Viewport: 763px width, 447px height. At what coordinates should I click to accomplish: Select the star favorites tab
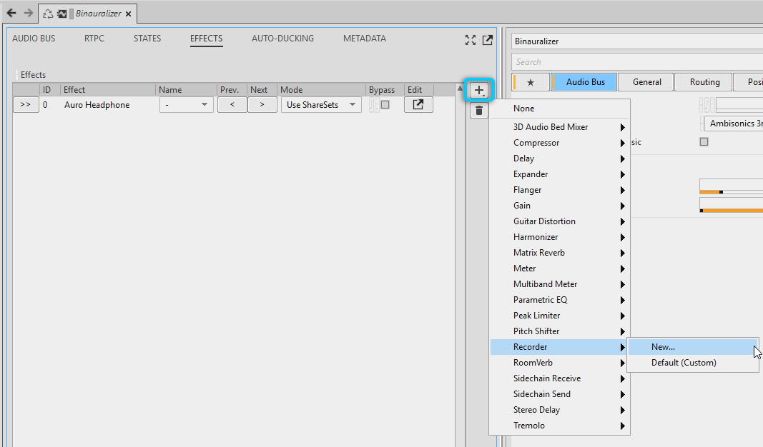[x=530, y=82]
